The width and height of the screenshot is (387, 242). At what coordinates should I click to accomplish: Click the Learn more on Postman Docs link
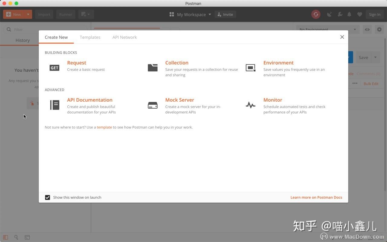(x=316, y=197)
